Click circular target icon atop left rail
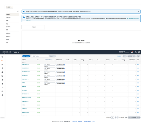Viewport: 141px width, 124px height. tap(2, 57)
